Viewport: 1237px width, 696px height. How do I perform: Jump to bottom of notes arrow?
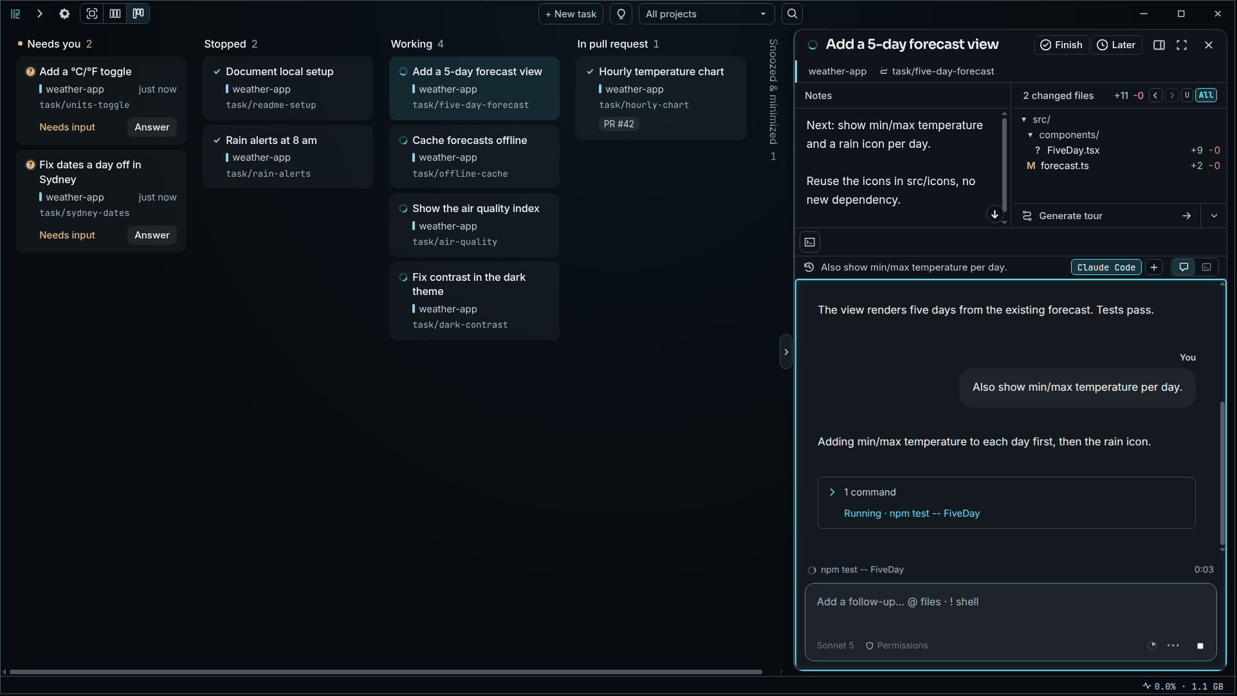point(994,215)
